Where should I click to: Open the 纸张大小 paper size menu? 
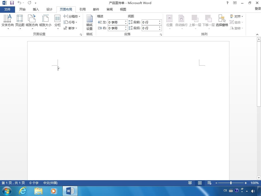[45, 22]
